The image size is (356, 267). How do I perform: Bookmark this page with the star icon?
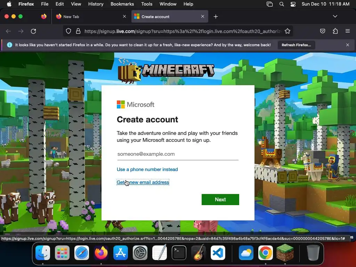(288, 31)
